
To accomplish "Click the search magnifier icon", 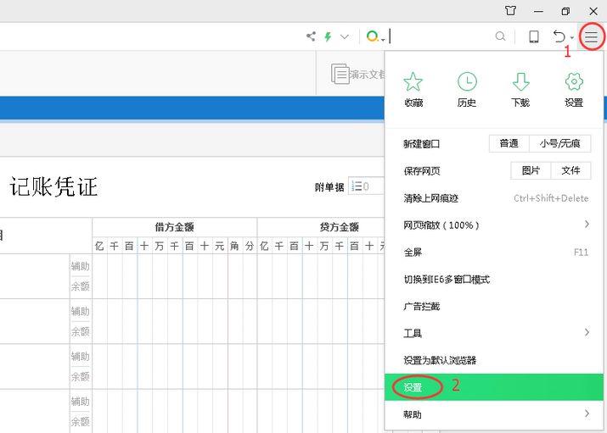I will (500, 36).
